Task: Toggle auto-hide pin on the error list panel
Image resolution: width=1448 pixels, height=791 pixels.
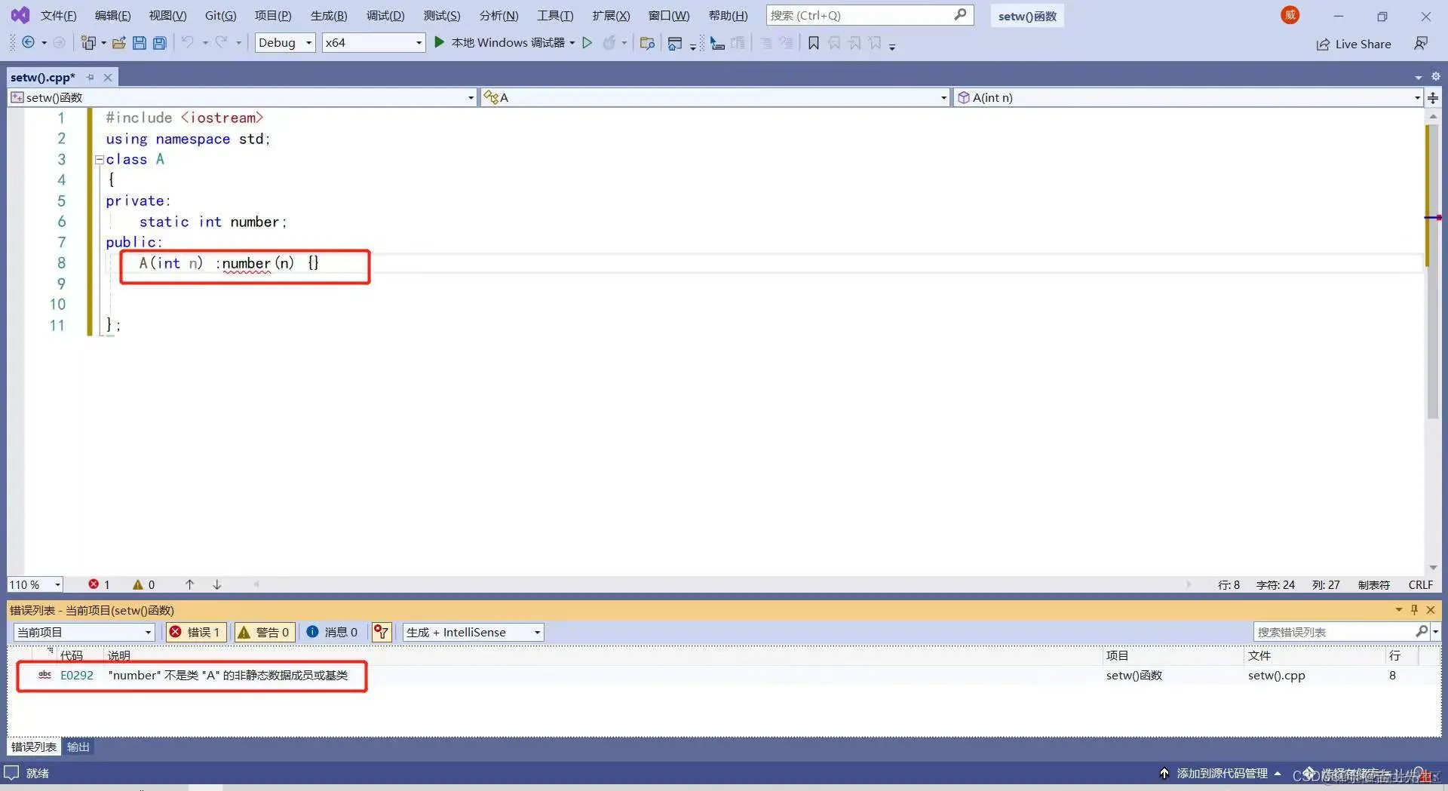Action: tap(1415, 609)
